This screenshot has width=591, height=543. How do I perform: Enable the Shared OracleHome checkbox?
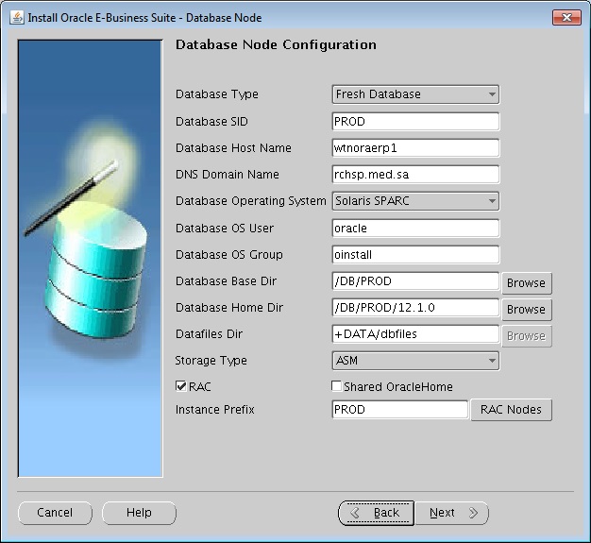click(337, 386)
